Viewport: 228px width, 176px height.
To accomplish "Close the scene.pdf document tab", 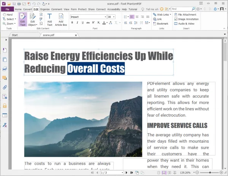I will click(x=76, y=35).
